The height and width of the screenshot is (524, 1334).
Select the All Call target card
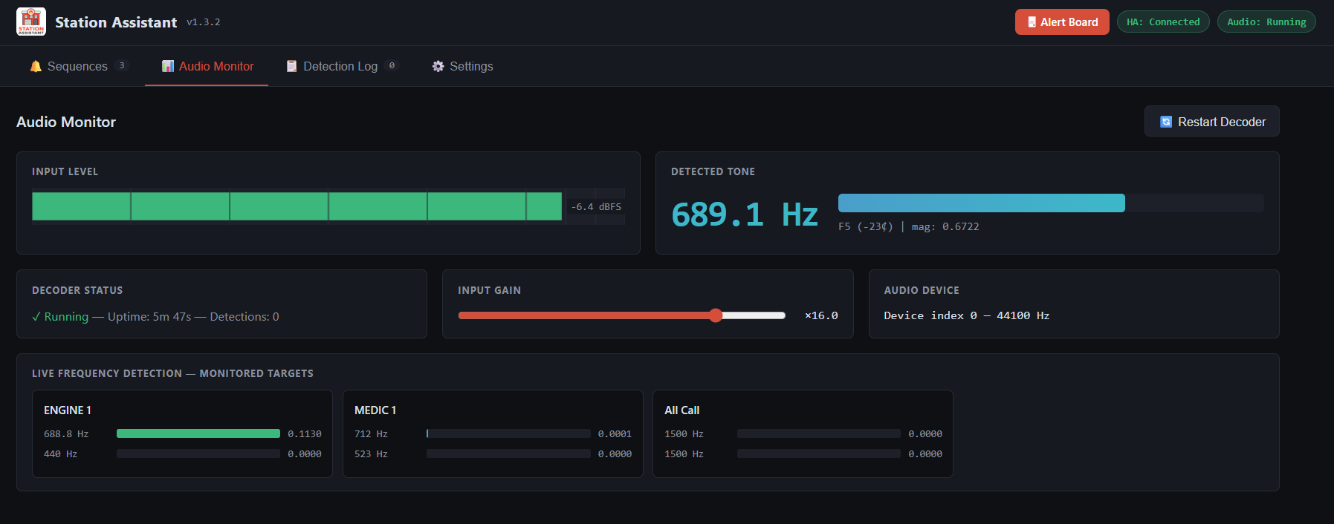click(x=803, y=433)
